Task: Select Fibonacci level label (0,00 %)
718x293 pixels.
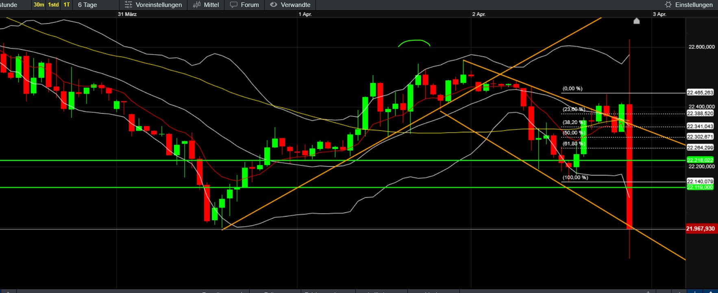Action: 572,89
